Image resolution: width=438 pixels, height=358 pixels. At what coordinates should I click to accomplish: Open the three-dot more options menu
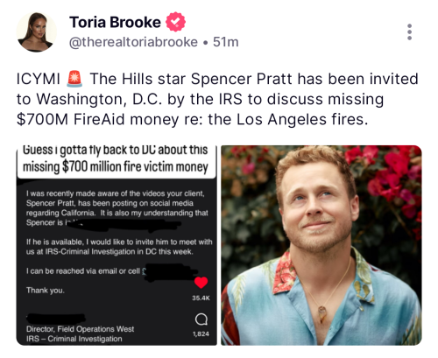point(409,32)
